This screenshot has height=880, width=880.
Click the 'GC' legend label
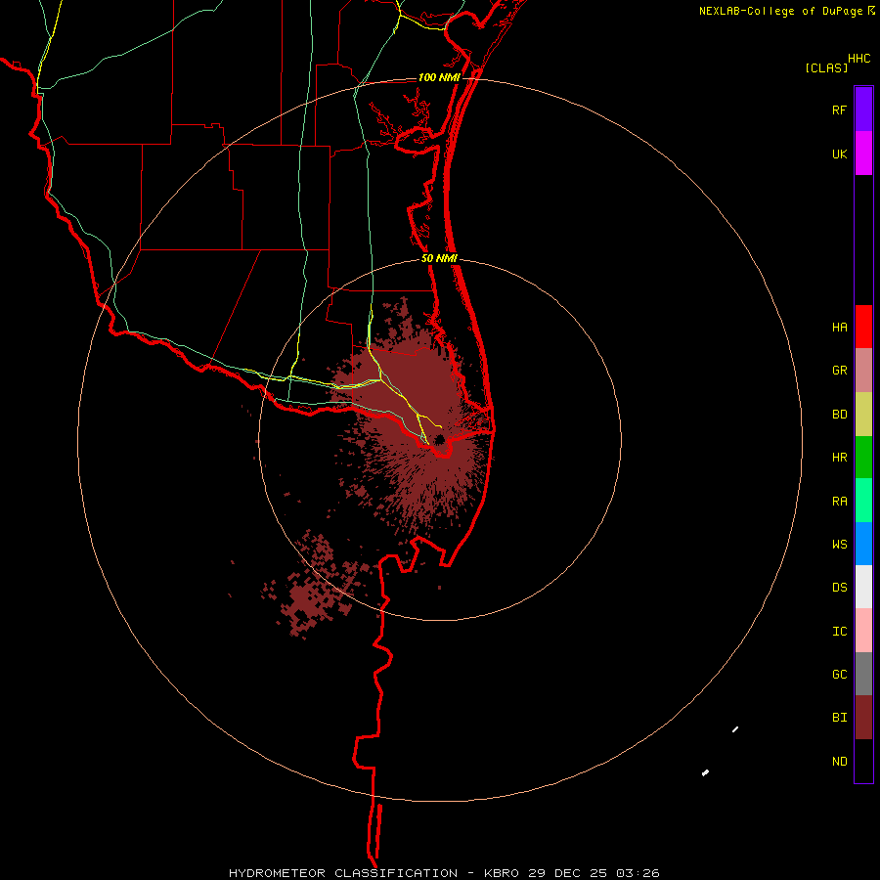[x=839, y=675]
